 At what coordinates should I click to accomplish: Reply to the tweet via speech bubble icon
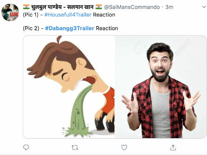[26, 147]
